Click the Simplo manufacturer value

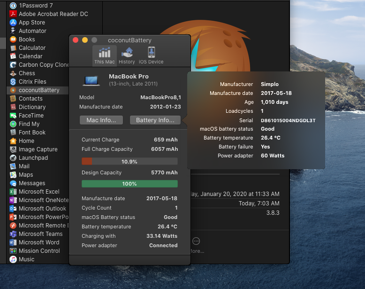[270, 84]
